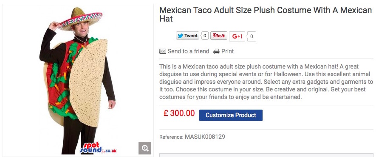Click the product description paragraph
The image size is (379, 157).
point(266,82)
